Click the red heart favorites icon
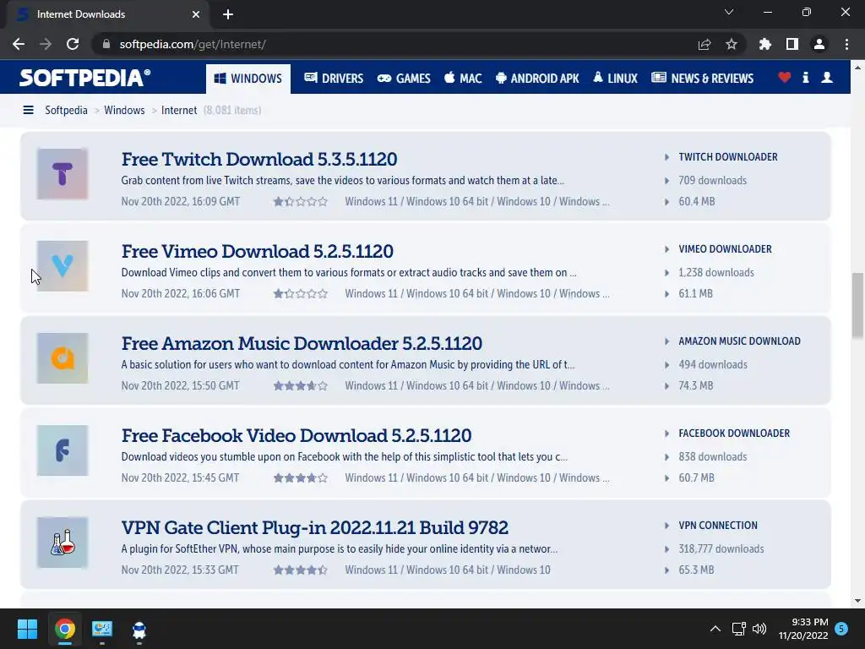The height and width of the screenshot is (649, 865). pyautogui.click(x=785, y=78)
